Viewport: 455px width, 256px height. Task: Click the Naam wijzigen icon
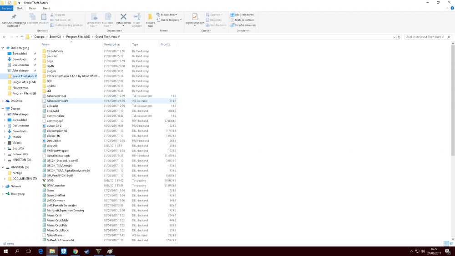click(136, 17)
